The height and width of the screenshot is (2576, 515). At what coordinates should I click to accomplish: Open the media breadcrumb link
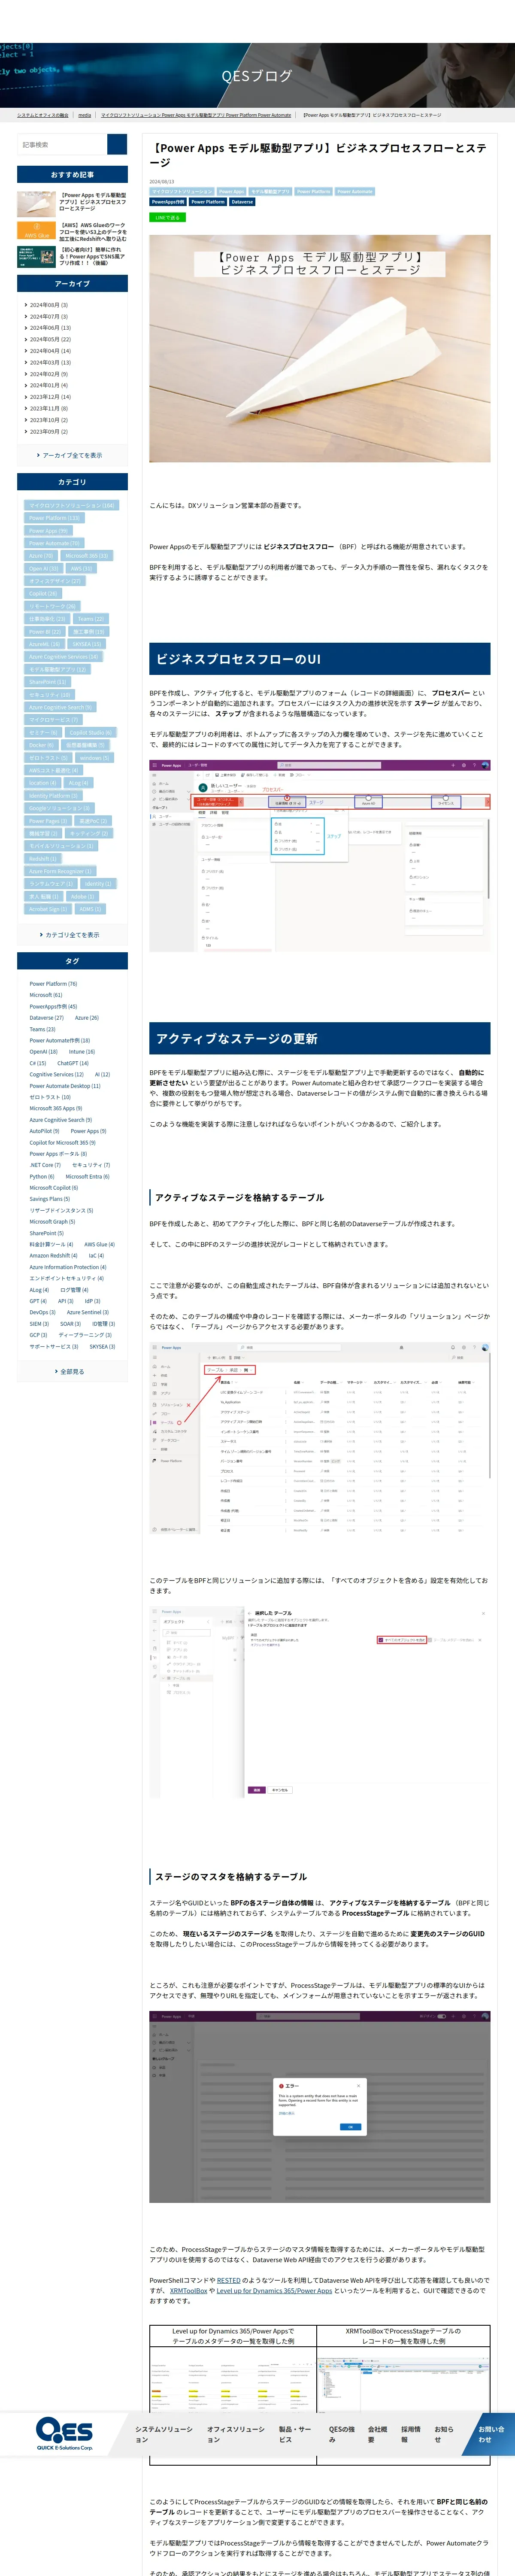click(85, 115)
